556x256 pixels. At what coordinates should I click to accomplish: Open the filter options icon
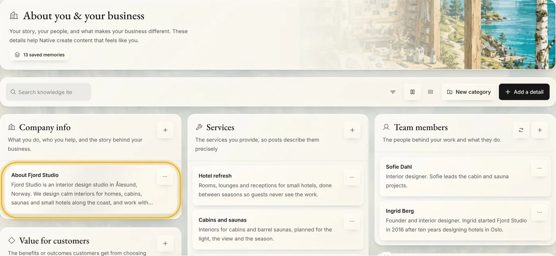point(393,92)
